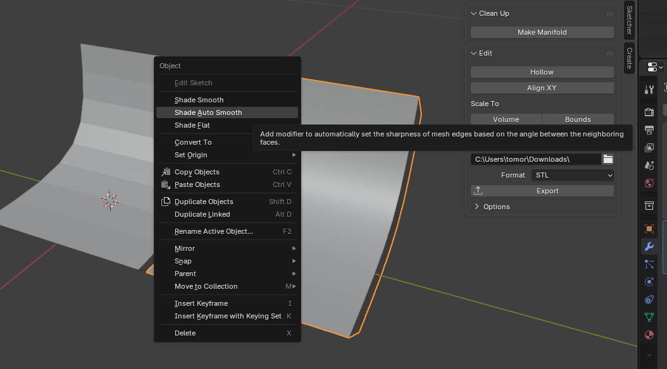Open the Output properties tab

(649, 130)
